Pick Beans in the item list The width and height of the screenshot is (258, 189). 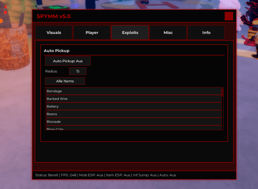click(134, 114)
